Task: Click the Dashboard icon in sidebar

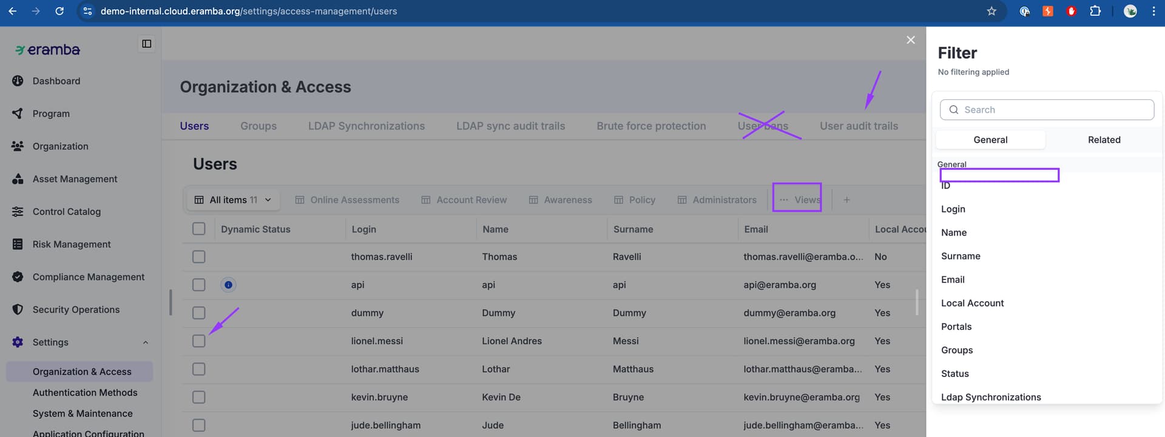Action: pyautogui.click(x=18, y=81)
